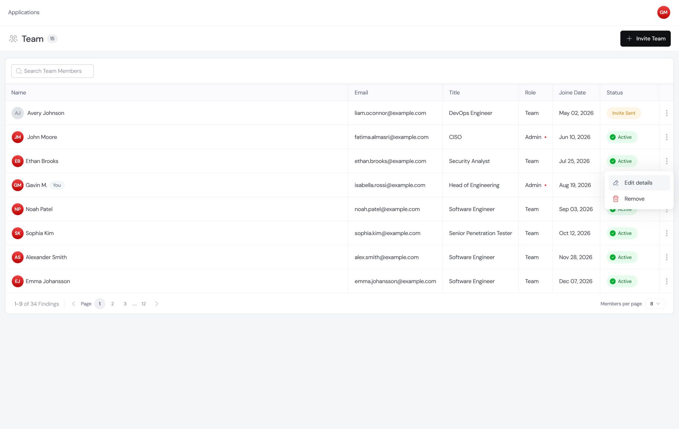Viewport: 679px width, 429px height.
Task: Open the Members per page dropdown
Action: pyautogui.click(x=655, y=304)
